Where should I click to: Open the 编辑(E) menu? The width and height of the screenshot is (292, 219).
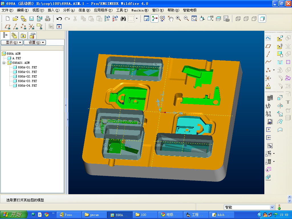click(x=23, y=10)
